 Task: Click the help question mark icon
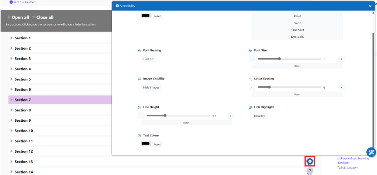tap(310, 171)
